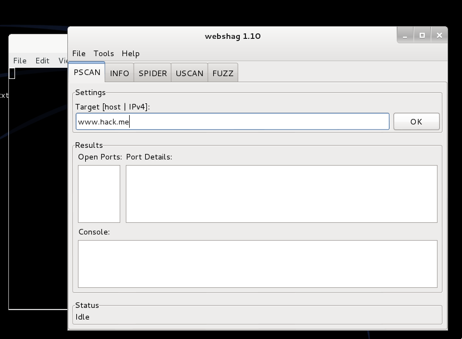
Task: Click the Target host input field
Action: [232, 121]
